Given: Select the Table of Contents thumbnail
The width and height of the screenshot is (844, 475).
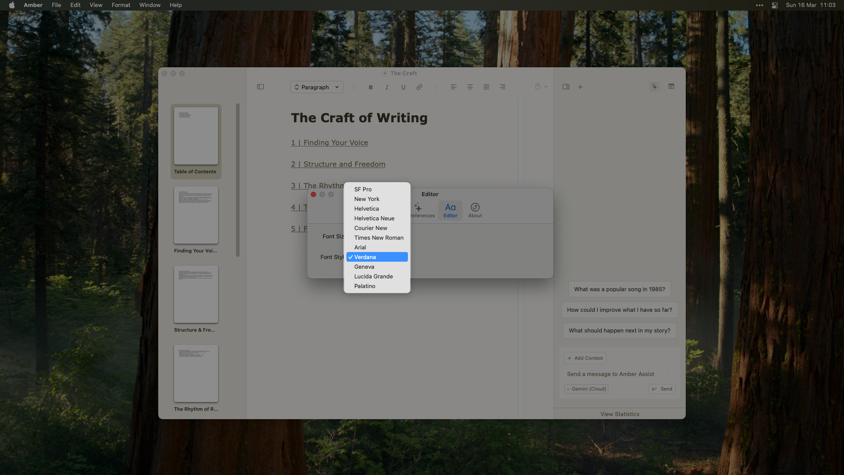Looking at the screenshot, I should (195, 135).
